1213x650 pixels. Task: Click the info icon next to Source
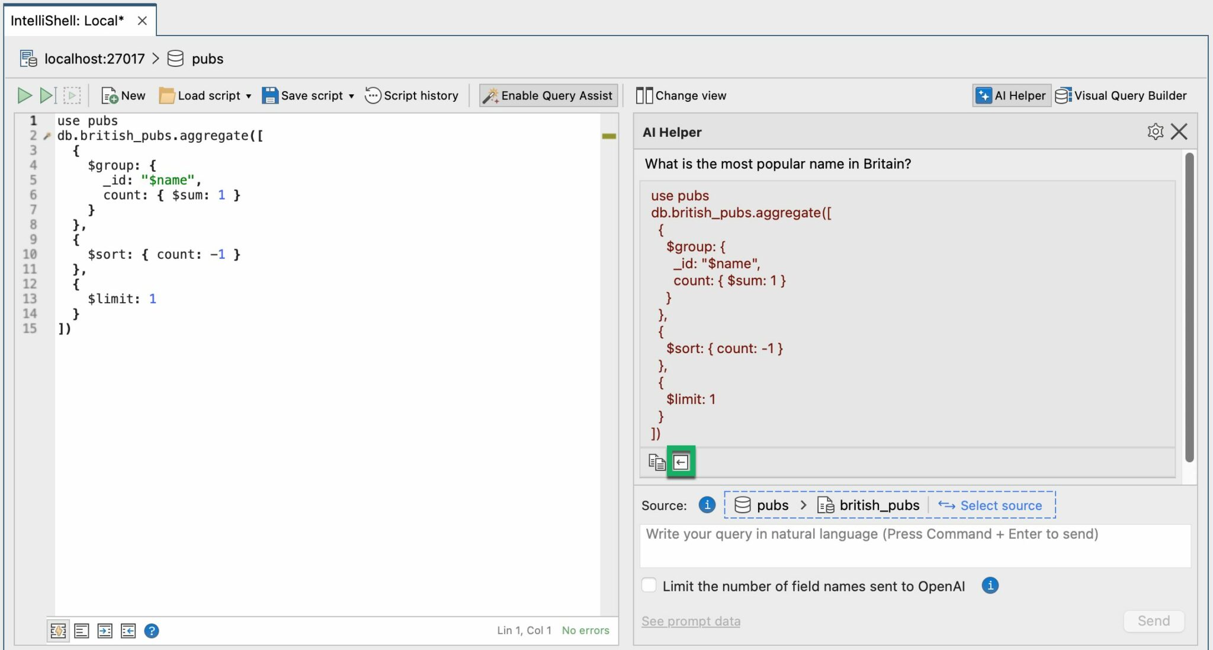tap(707, 505)
